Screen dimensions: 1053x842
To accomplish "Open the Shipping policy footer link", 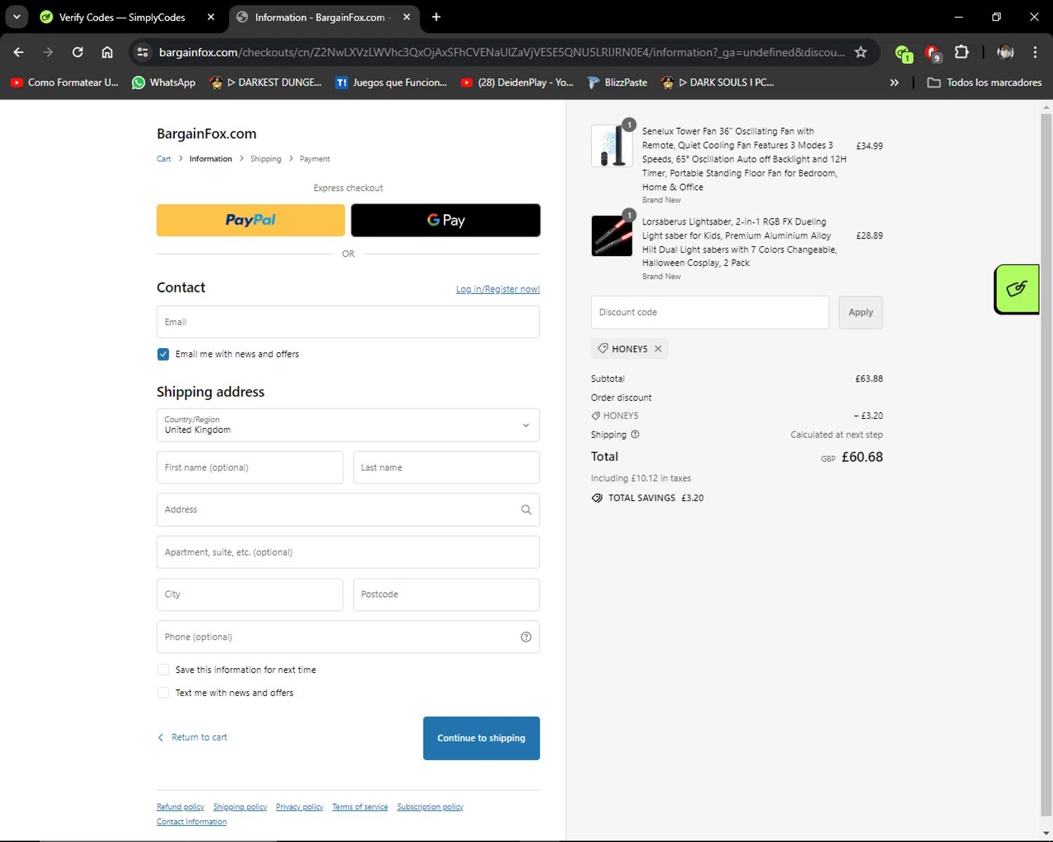I will (x=240, y=807).
